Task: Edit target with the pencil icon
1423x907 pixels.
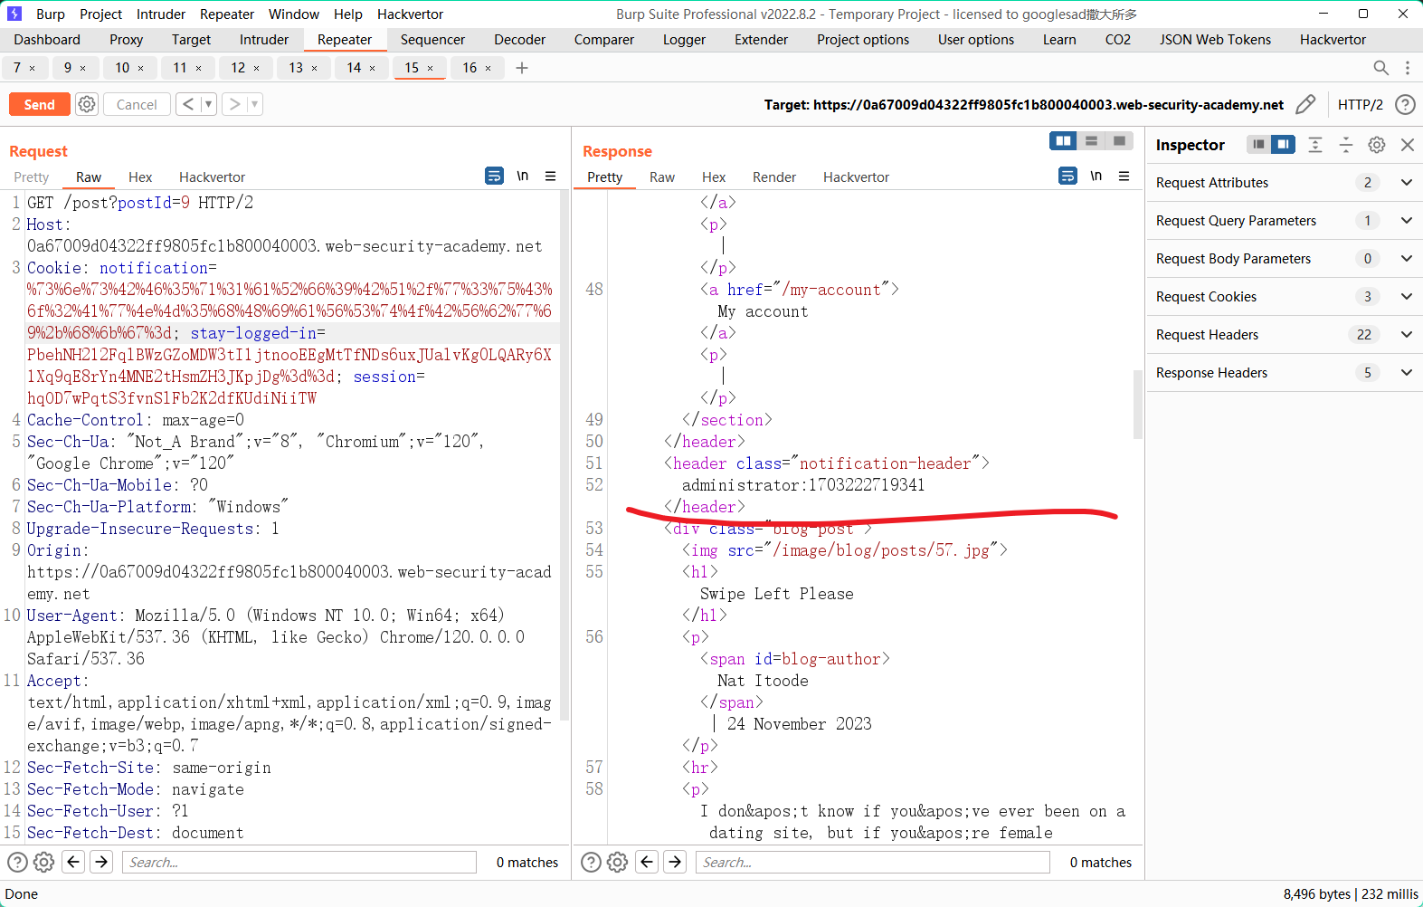Action: coord(1305,104)
